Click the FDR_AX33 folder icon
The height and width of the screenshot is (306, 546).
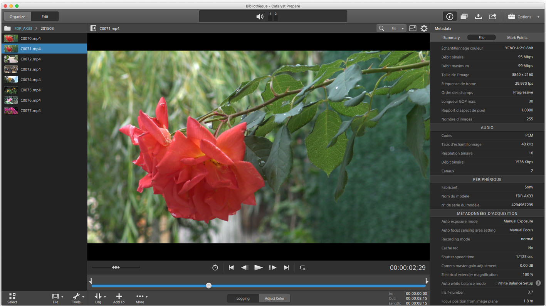7,28
